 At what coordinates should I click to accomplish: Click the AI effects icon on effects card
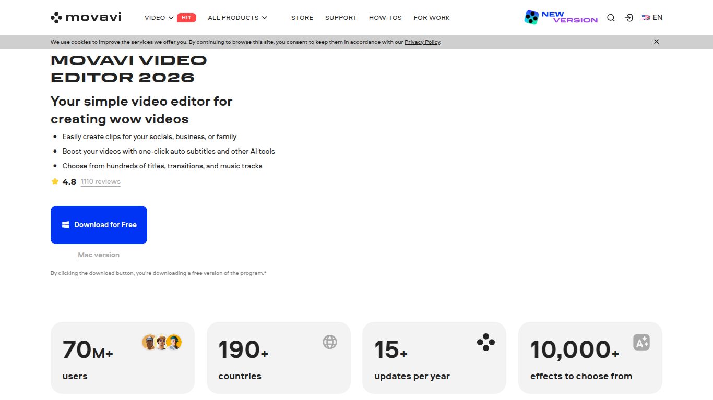click(x=641, y=342)
